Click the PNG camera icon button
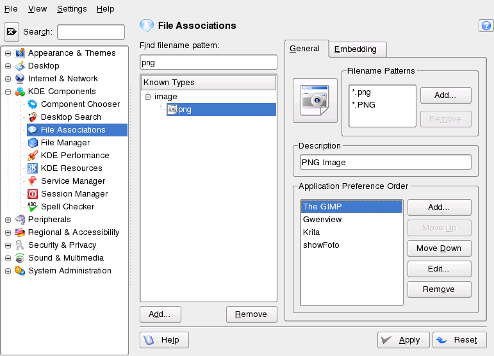The width and height of the screenshot is (494, 356). 315,101
